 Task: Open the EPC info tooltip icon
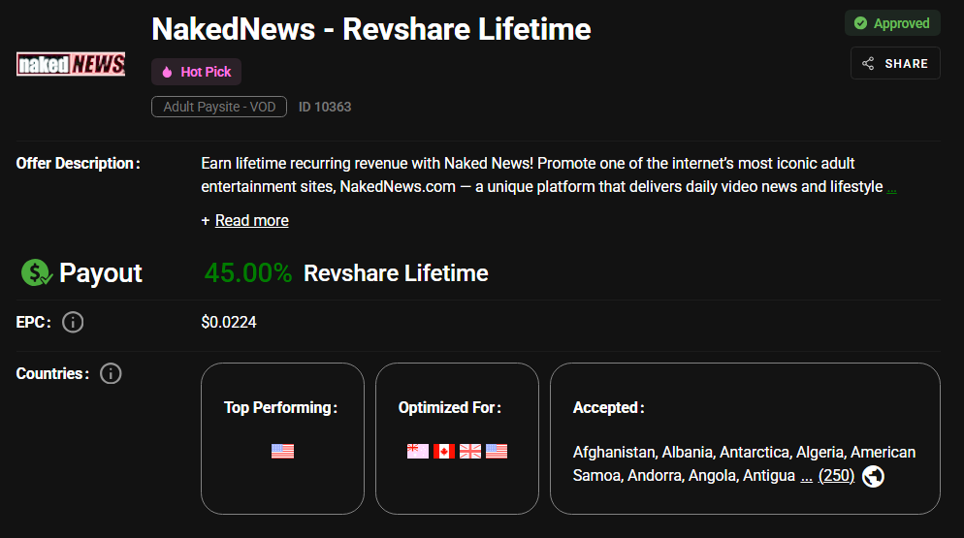(x=73, y=322)
